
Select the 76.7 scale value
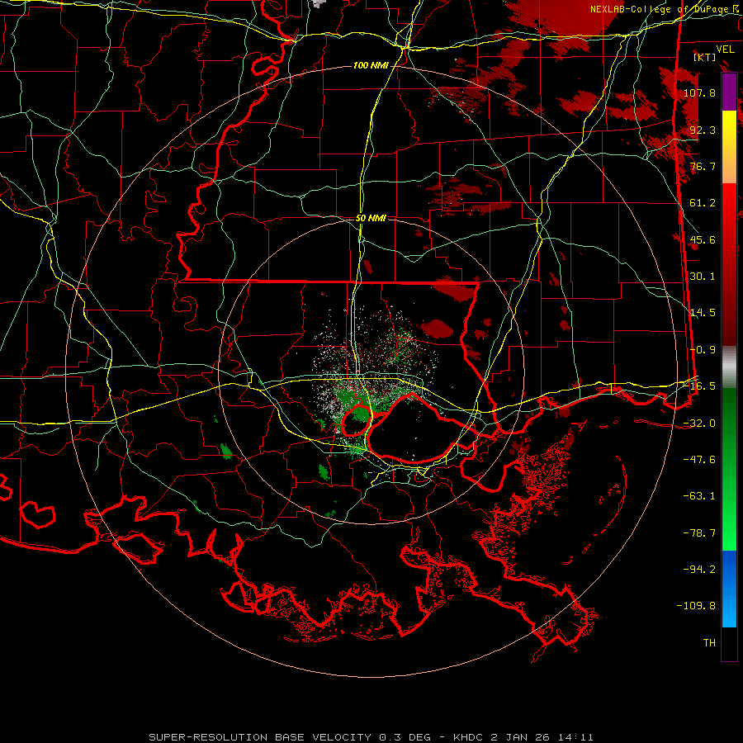[x=703, y=166]
